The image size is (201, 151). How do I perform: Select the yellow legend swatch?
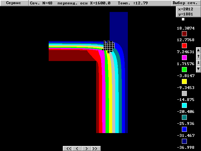[184, 81]
